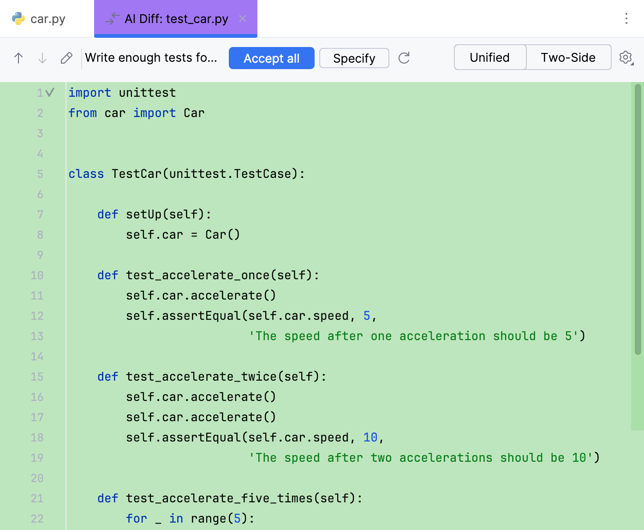Jump to the next difference with the down arrow
Viewport: 644px width, 530px height.
click(42, 58)
